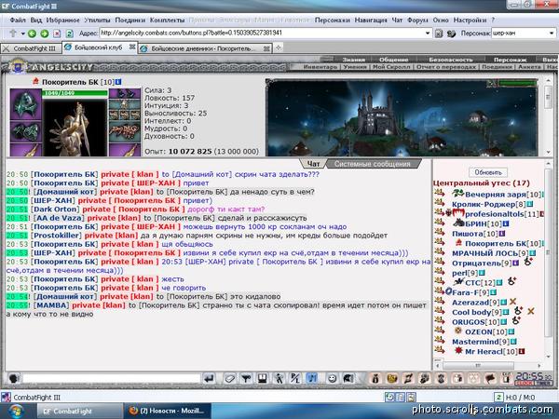Click the golden mask icon in bottom toolbar
Screen dimensions: 559x419
[391, 378]
